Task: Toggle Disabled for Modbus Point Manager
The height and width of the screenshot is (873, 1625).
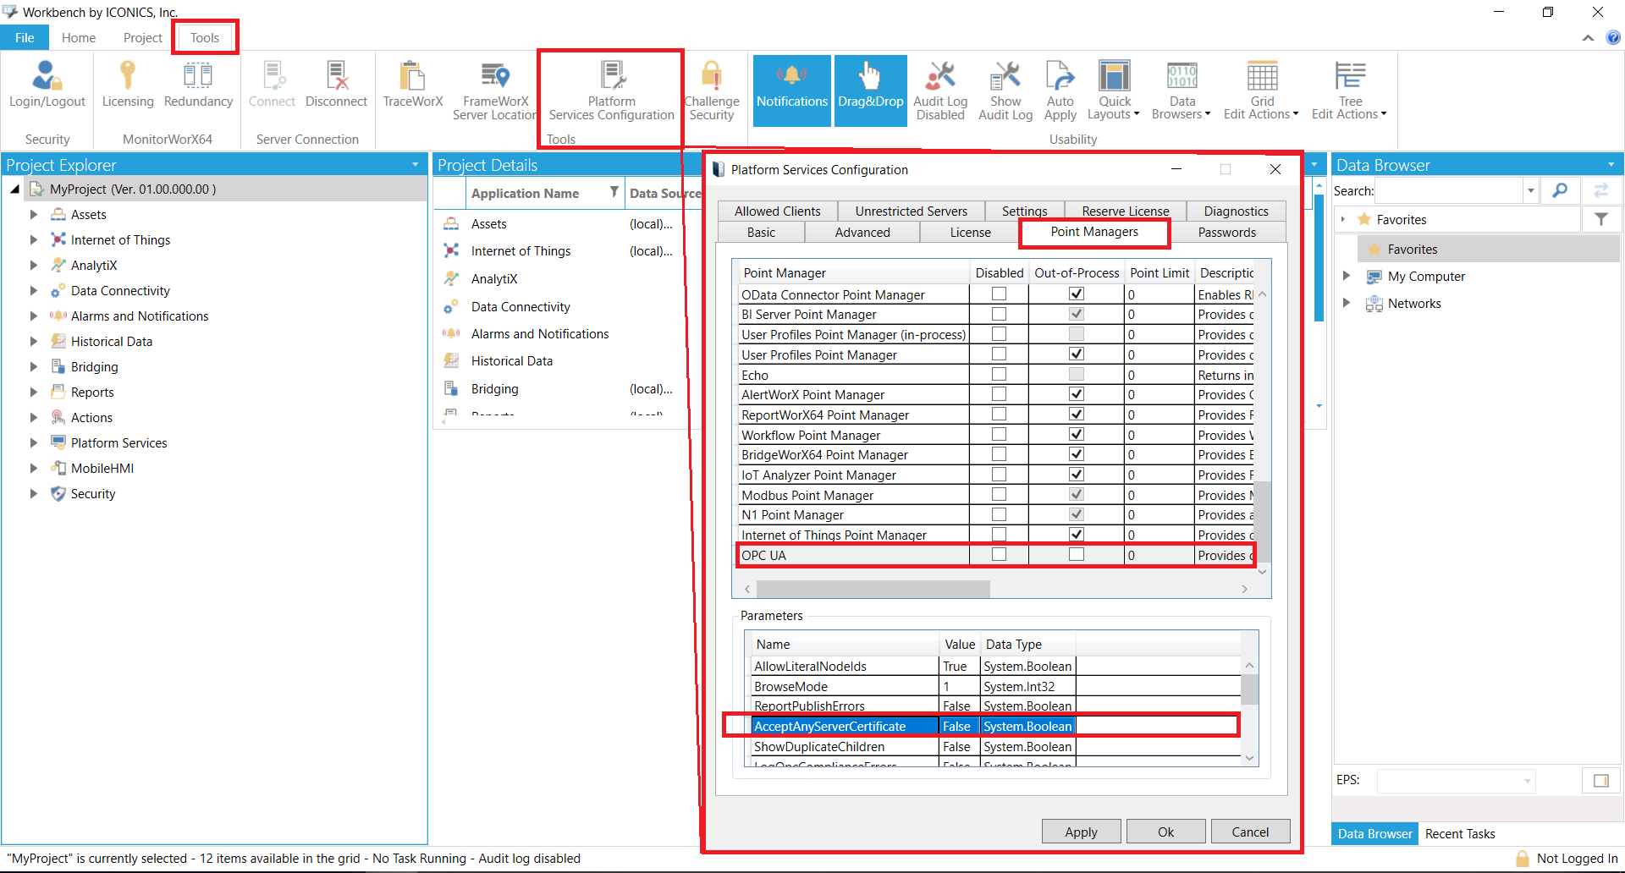Action: 999,494
